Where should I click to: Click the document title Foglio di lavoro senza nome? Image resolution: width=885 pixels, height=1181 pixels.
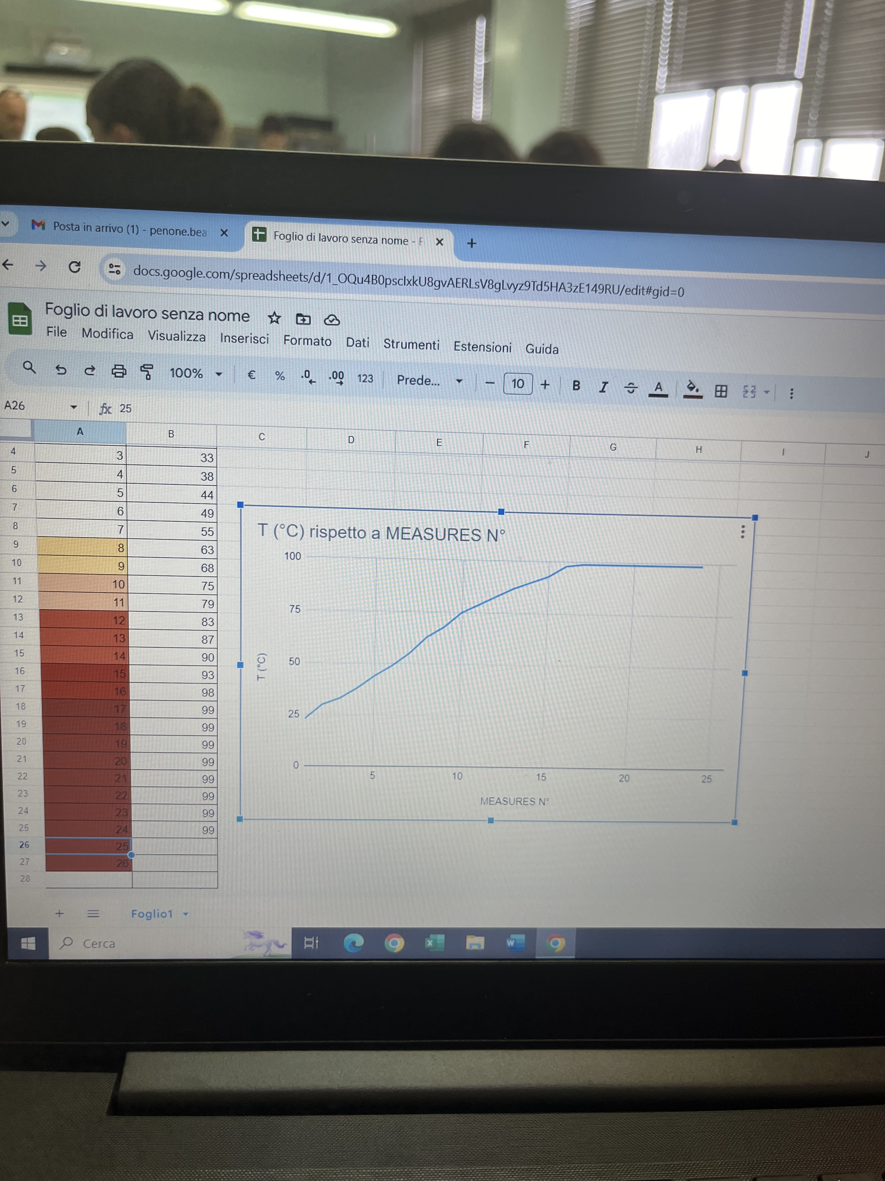click(147, 313)
